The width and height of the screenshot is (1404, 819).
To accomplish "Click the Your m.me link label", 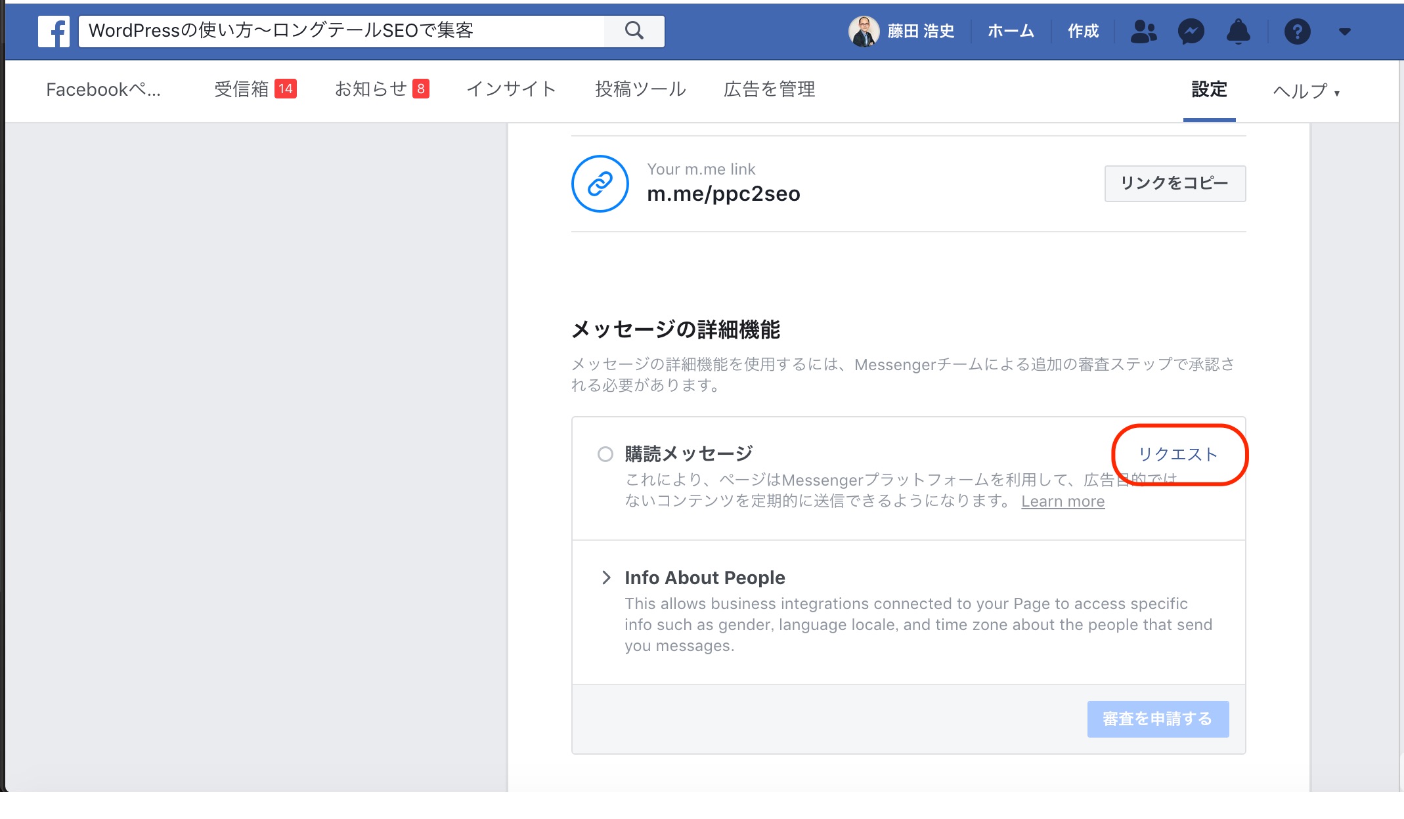I will 701,169.
